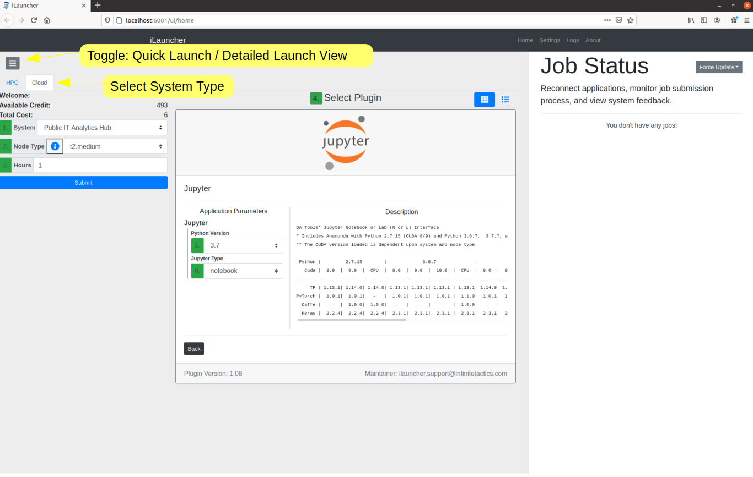The width and height of the screenshot is (753, 477).
Task: Click the Job Status heading
Action: pyautogui.click(x=595, y=65)
